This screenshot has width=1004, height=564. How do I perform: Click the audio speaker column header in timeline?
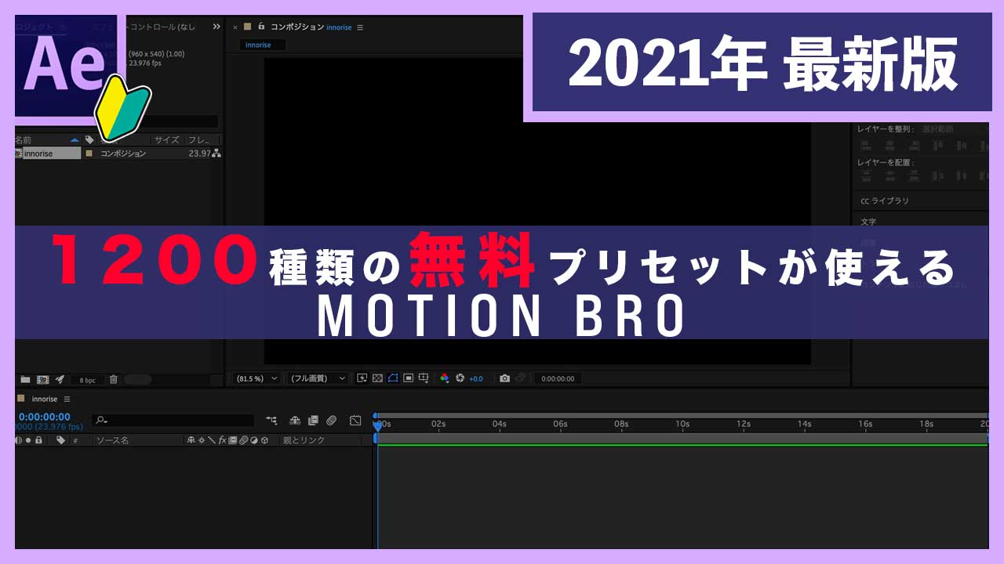click(x=19, y=440)
